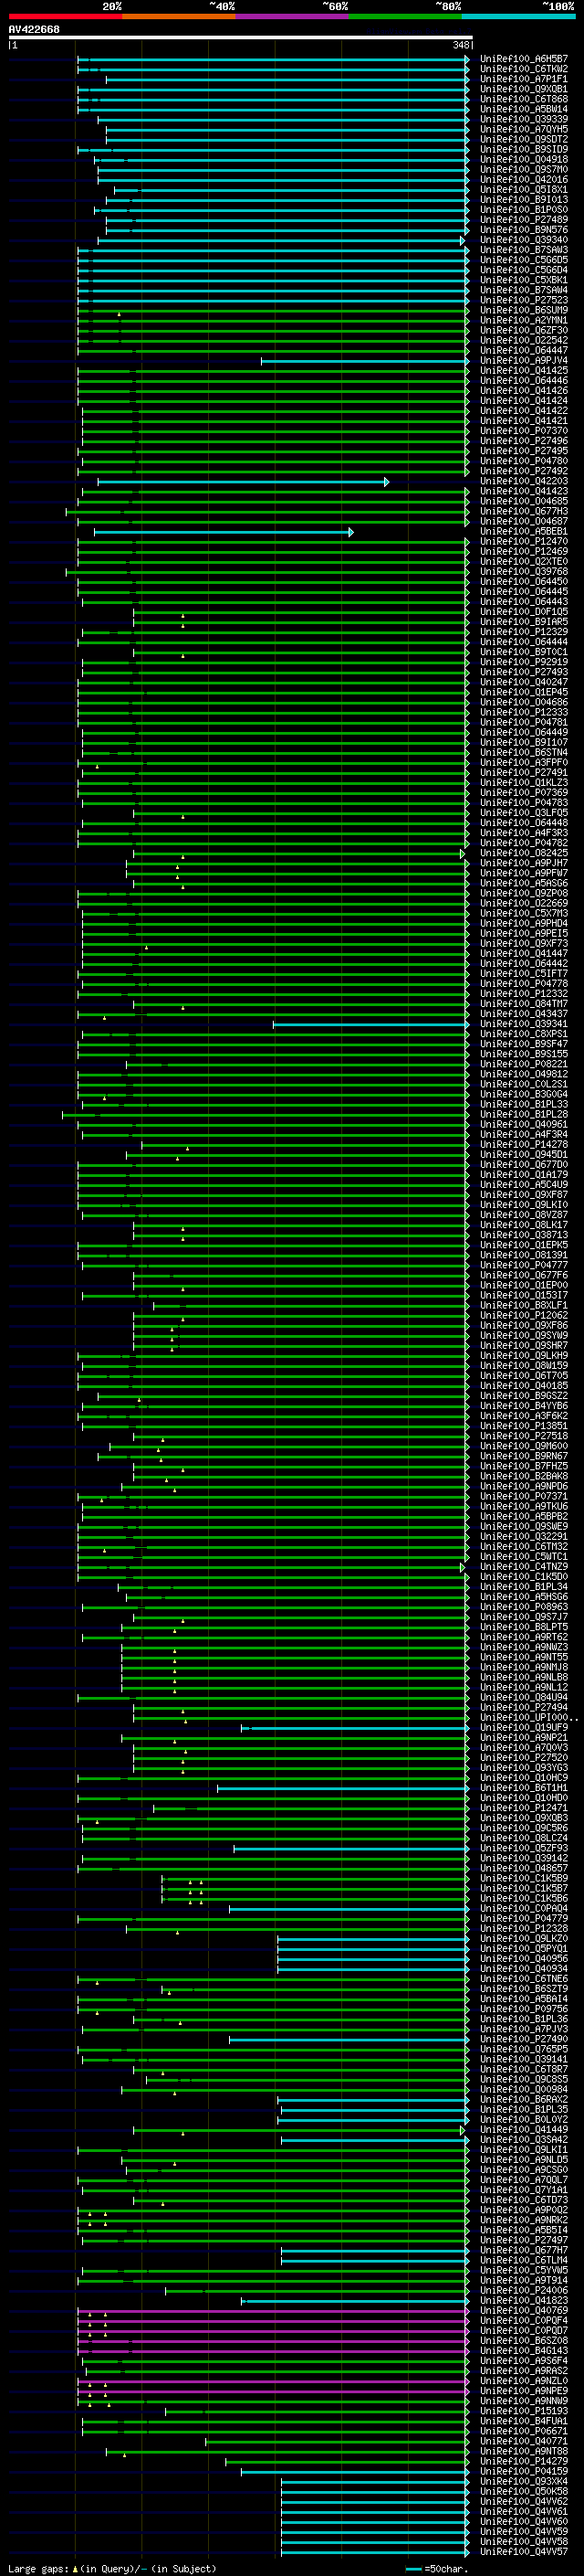
Task: Select the UniRef100_A9NPD6 label
Action: point(523,1486)
